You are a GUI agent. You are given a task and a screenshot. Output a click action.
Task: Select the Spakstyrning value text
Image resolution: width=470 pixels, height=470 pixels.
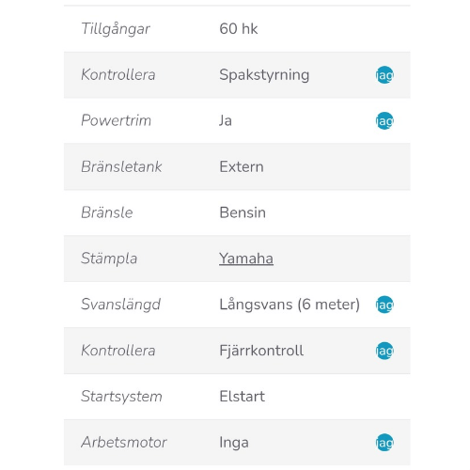click(264, 75)
